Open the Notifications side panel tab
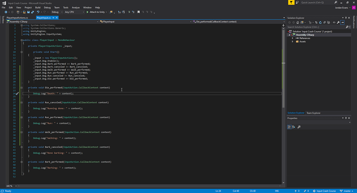 pos(354,22)
